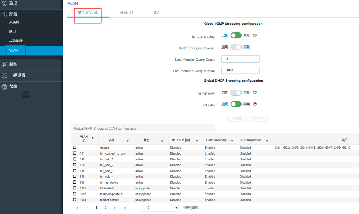This screenshot has height=214, width=359.
Task: Open items-per-page dropdown showing 10
Action: tap(160, 208)
